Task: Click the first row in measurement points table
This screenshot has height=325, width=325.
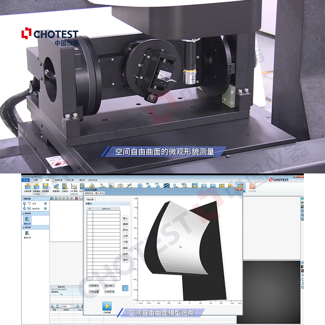Action: [x=104, y=212]
